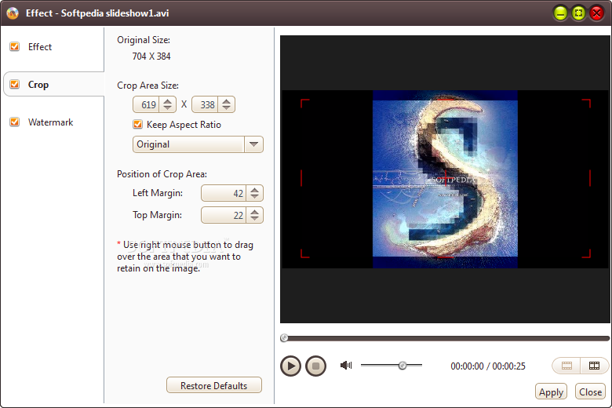Click the crop width field 619
This screenshot has width=612, height=408.
(x=148, y=104)
